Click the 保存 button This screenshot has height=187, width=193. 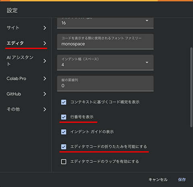coord(182,179)
